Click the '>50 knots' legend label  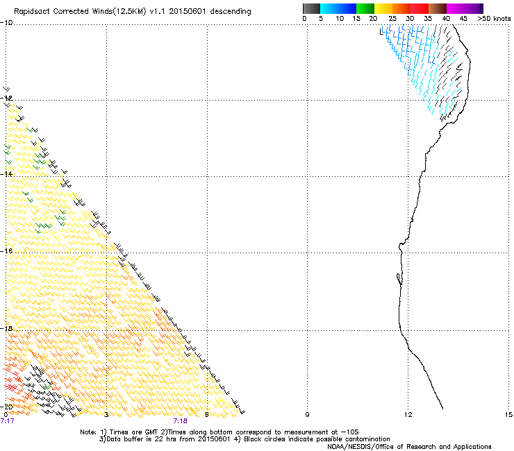click(494, 19)
